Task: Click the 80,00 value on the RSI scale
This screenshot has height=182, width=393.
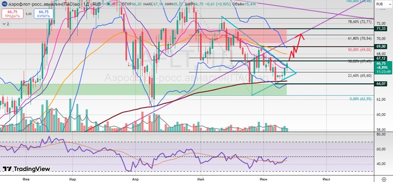Action: [382, 134]
